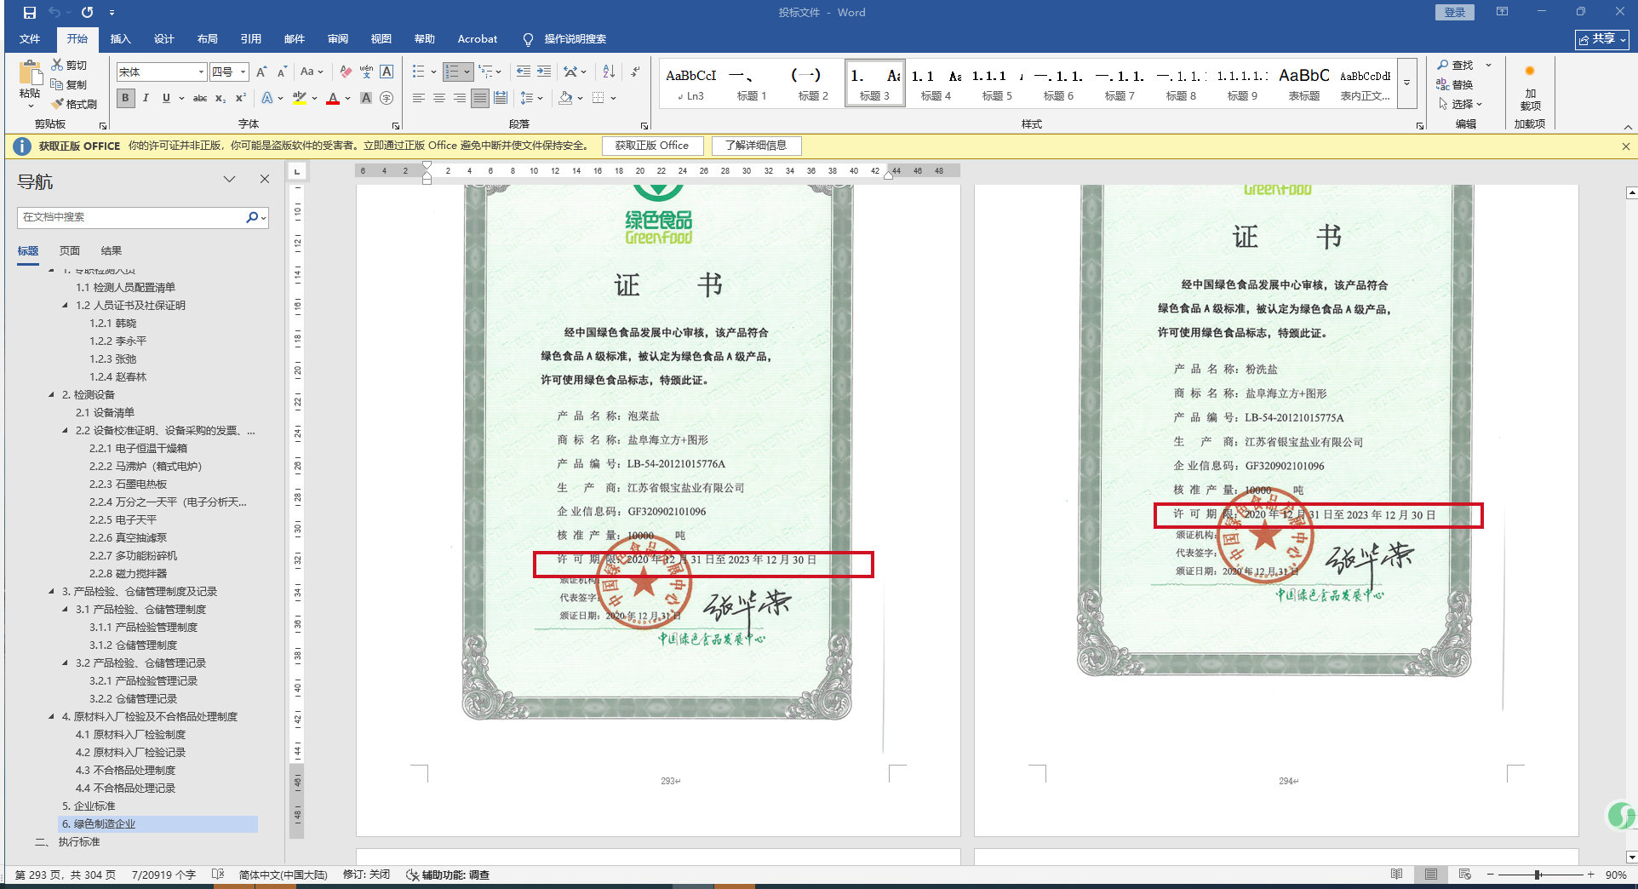
Task: Open Change Case (Aa) dropdown
Action: tap(312, 72)
